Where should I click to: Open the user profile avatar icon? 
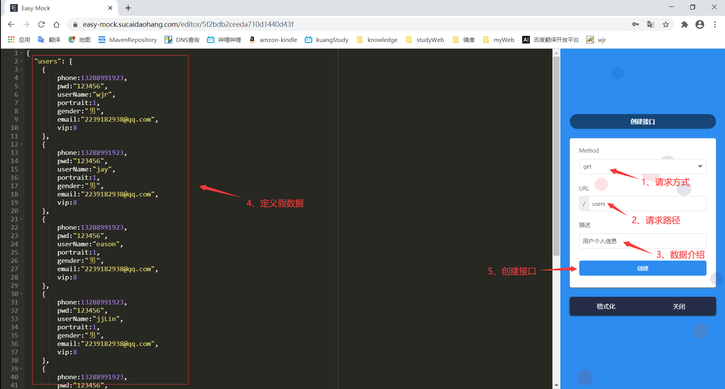pos(700,25)
